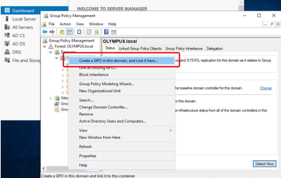Collapse the domain node under Domains
The image size is (281, 178).
(x=57, y=58)
